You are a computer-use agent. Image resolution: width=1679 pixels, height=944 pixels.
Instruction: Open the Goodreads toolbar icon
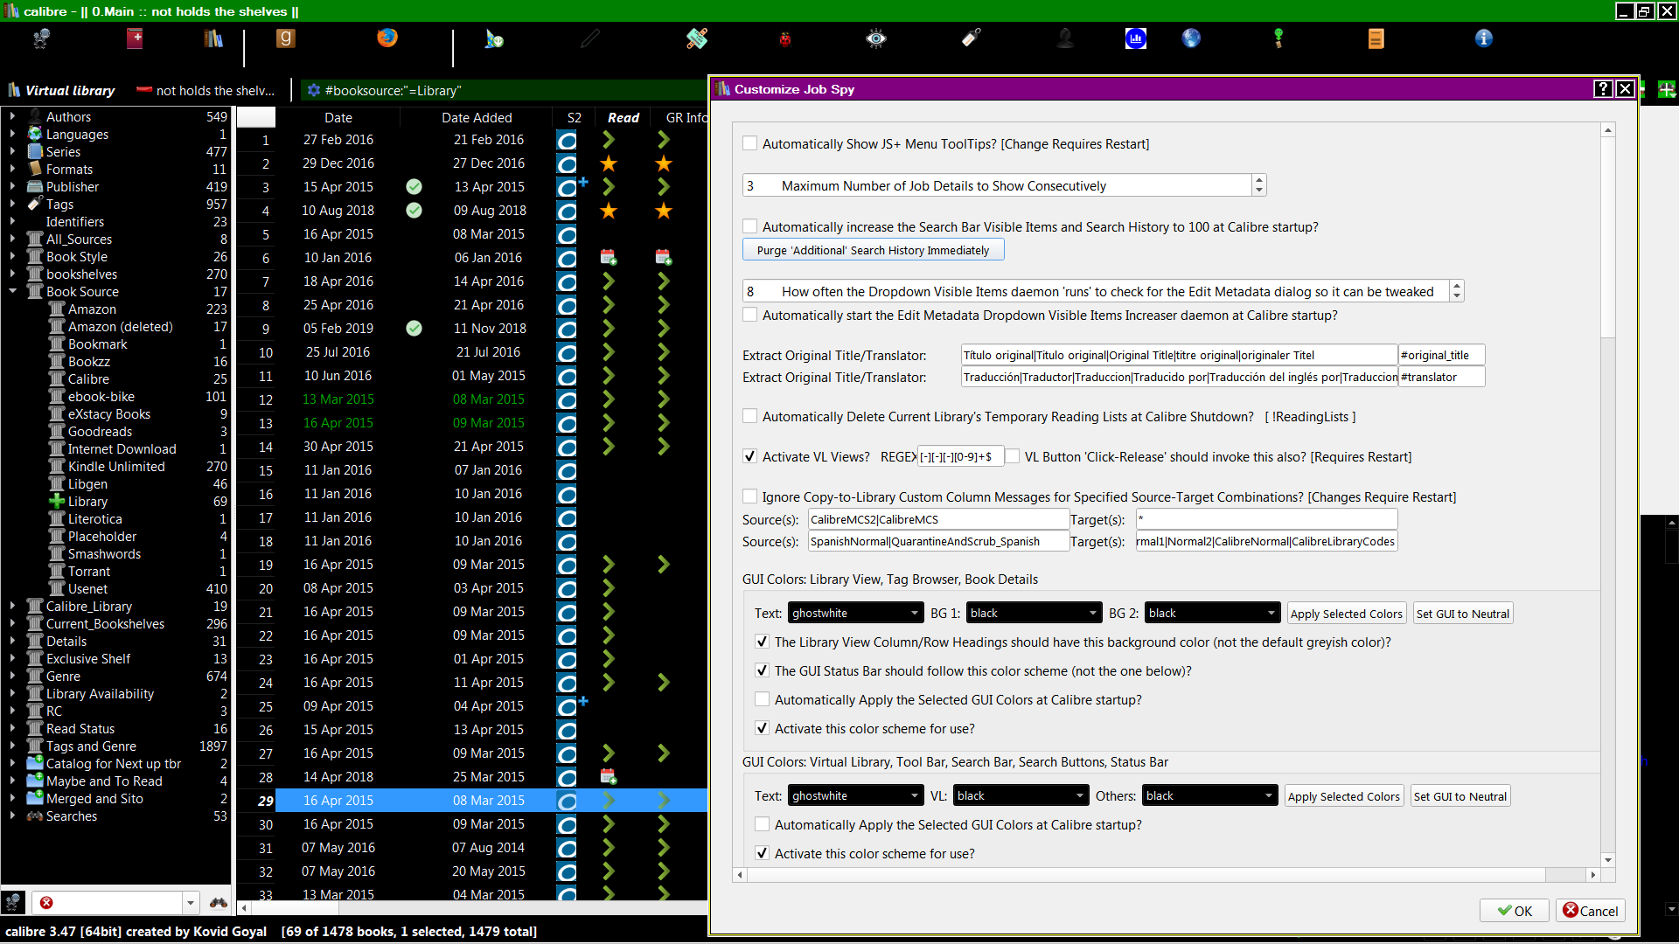coord(285,38)
